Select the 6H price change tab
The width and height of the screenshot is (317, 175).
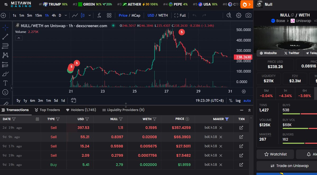pos(305,93)
